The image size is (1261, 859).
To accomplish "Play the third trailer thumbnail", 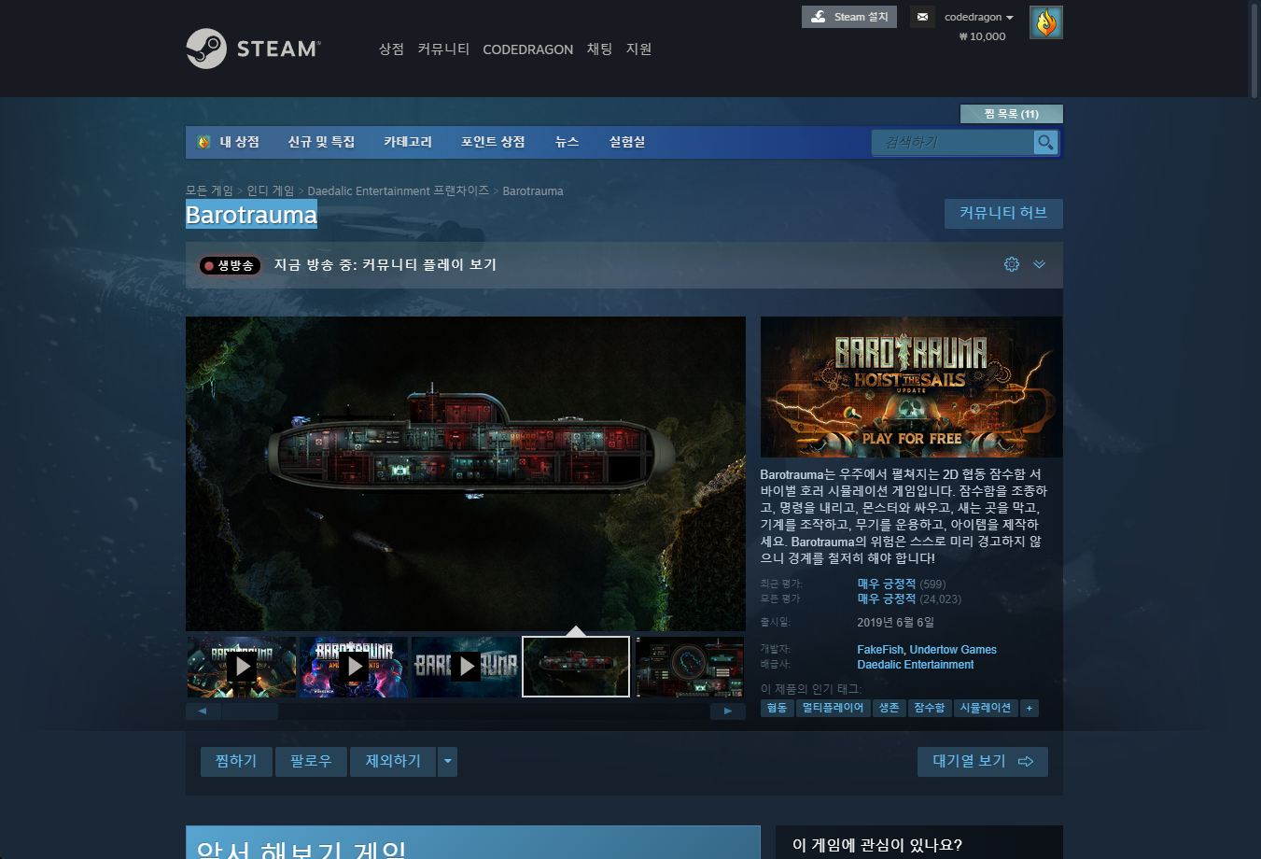I will pyautogui.click(x=466, y=667).
